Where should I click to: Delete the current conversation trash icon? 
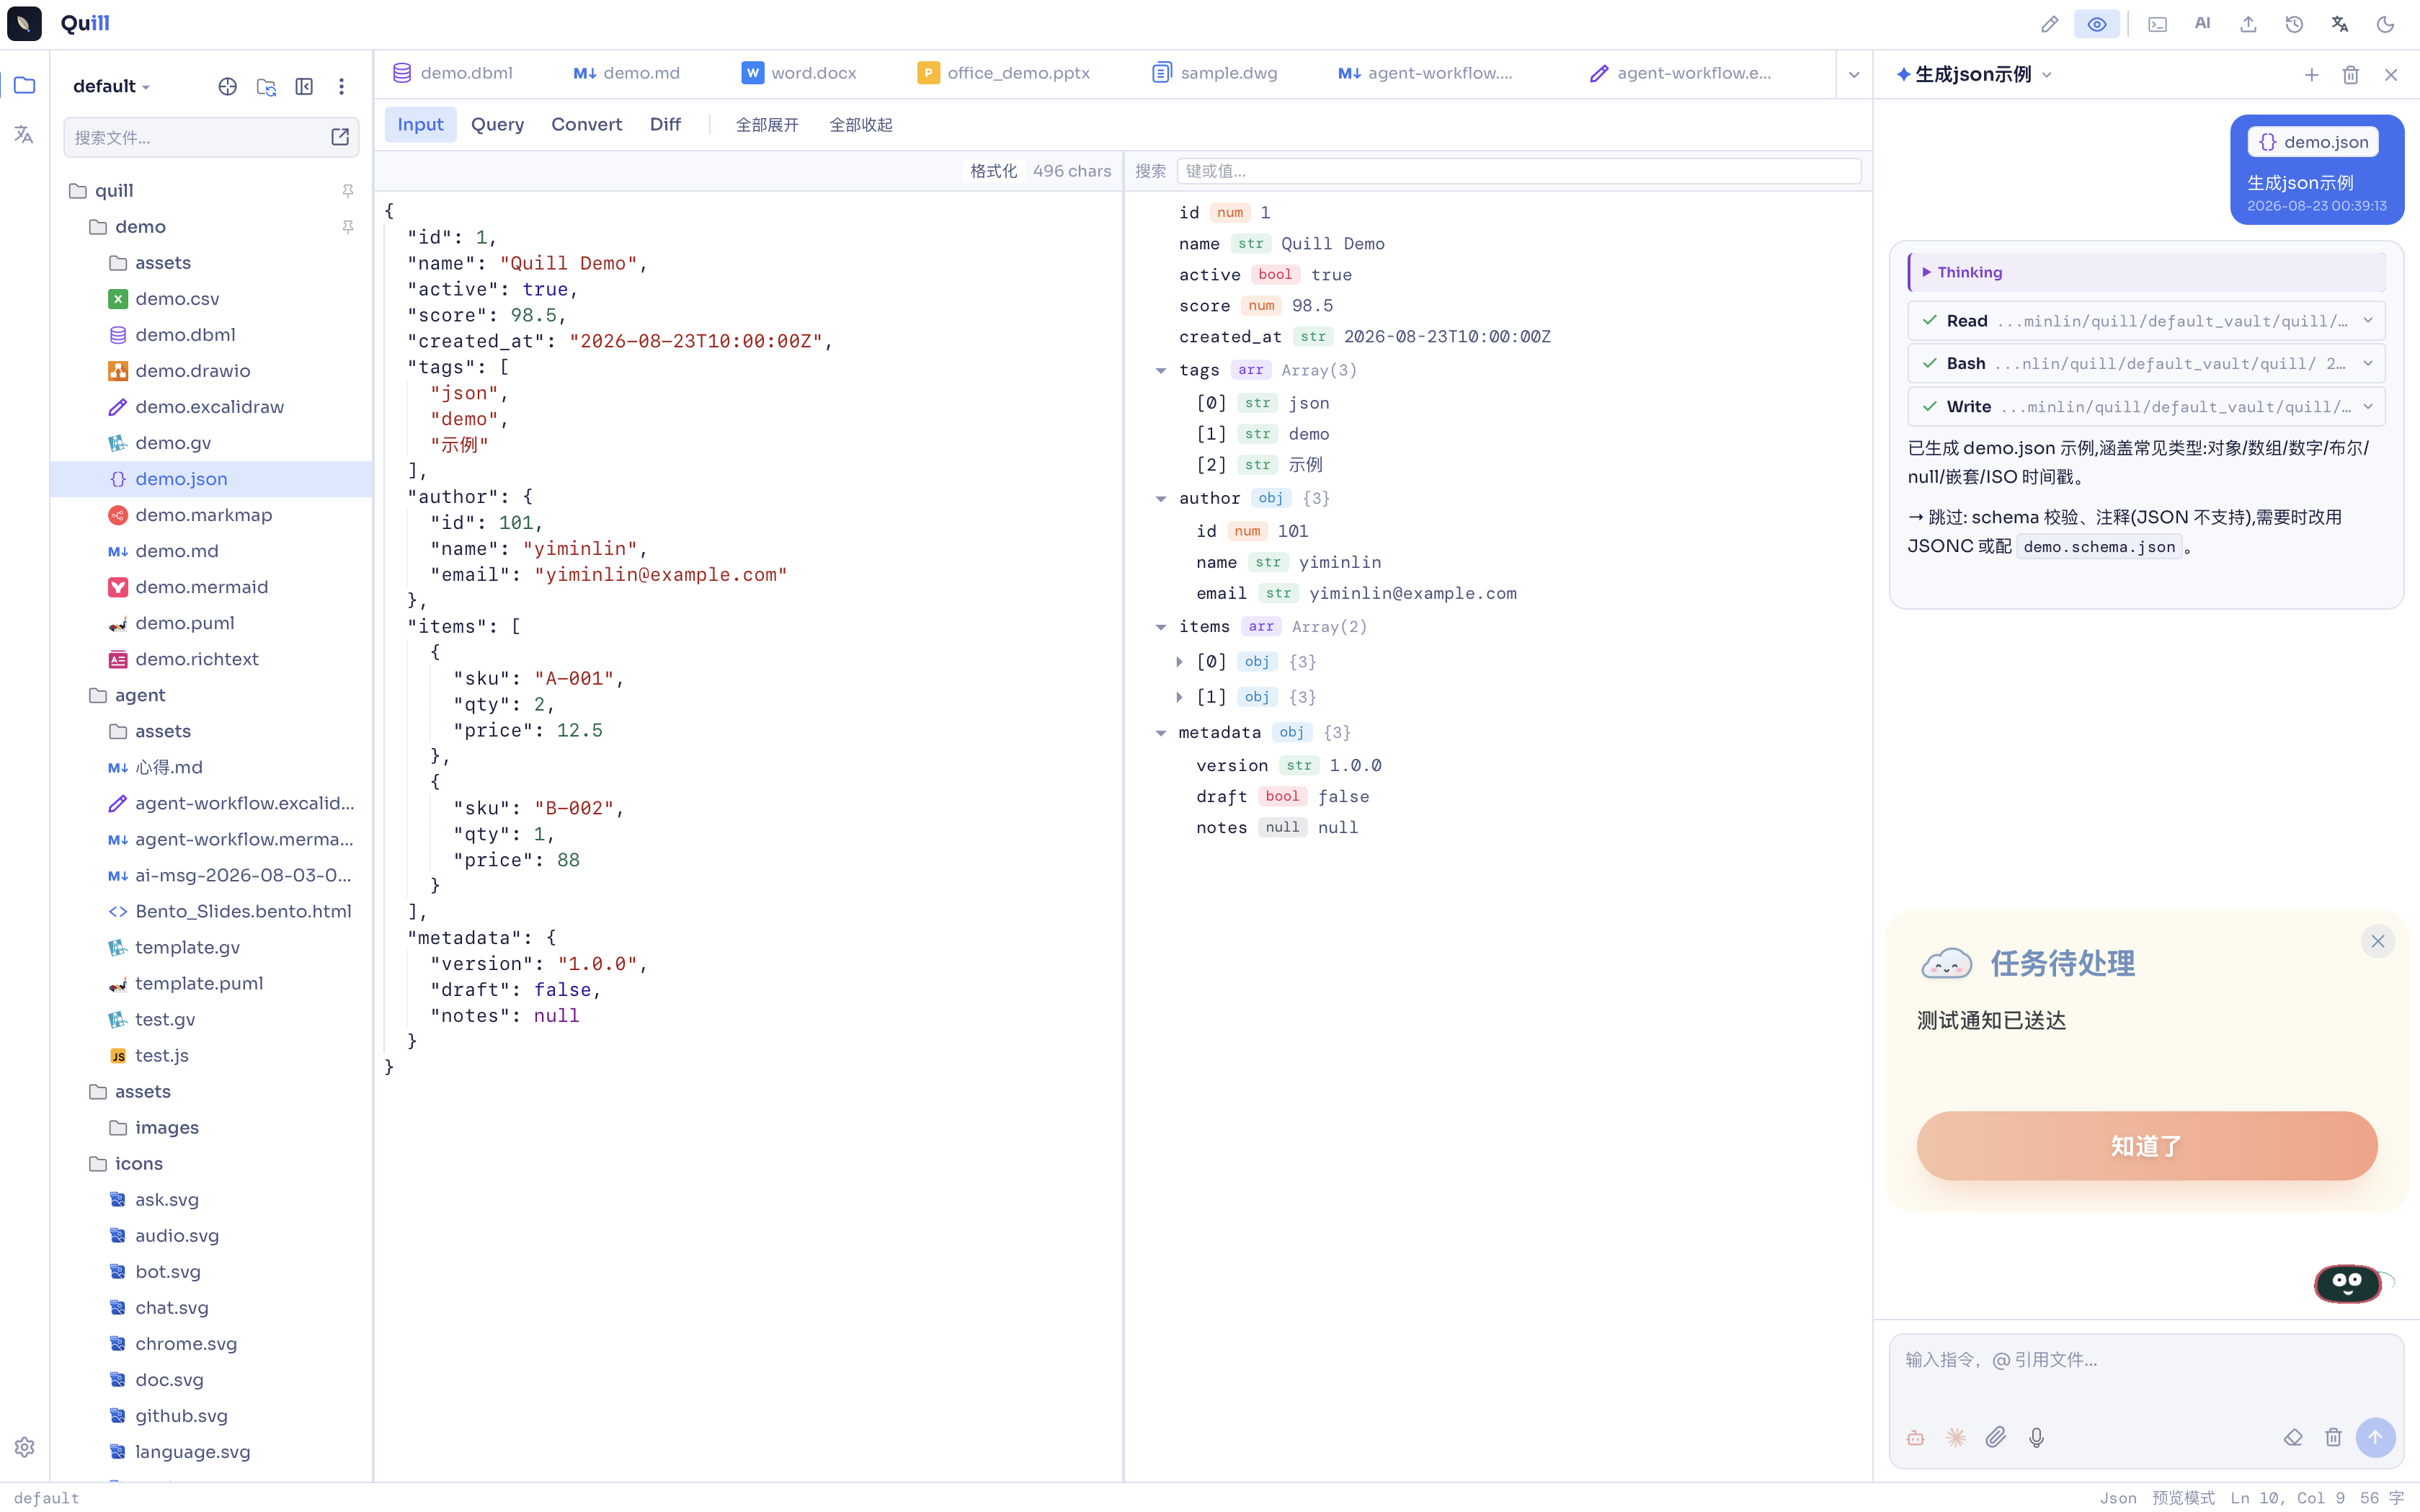[2351, 74]
